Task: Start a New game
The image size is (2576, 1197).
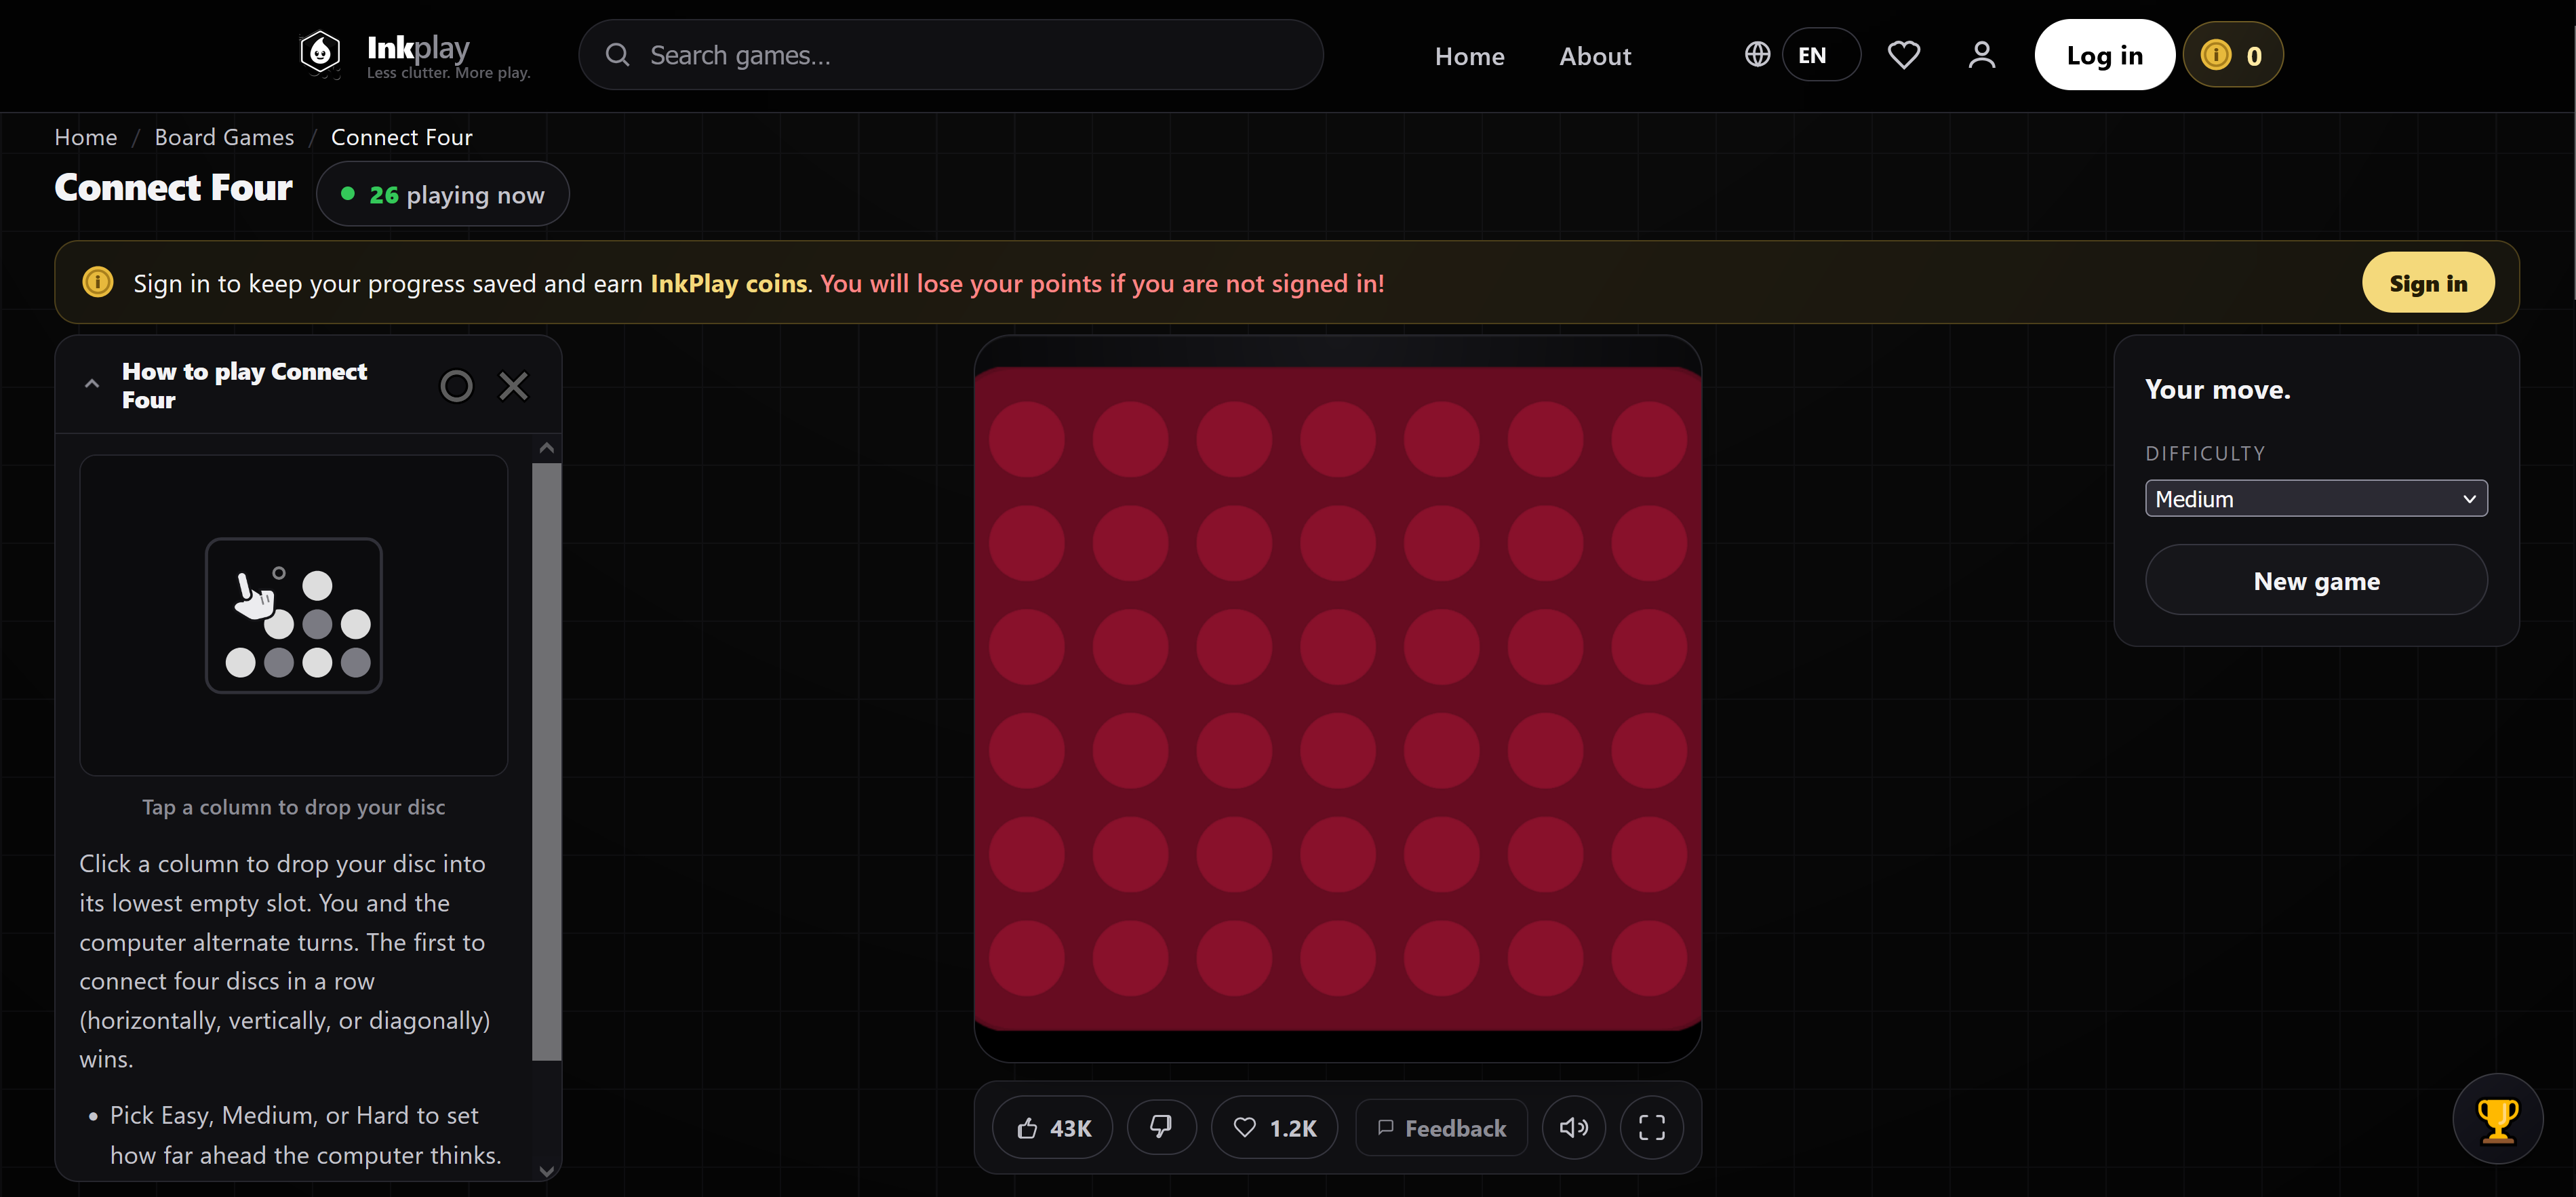Action: pos(2316,580)
